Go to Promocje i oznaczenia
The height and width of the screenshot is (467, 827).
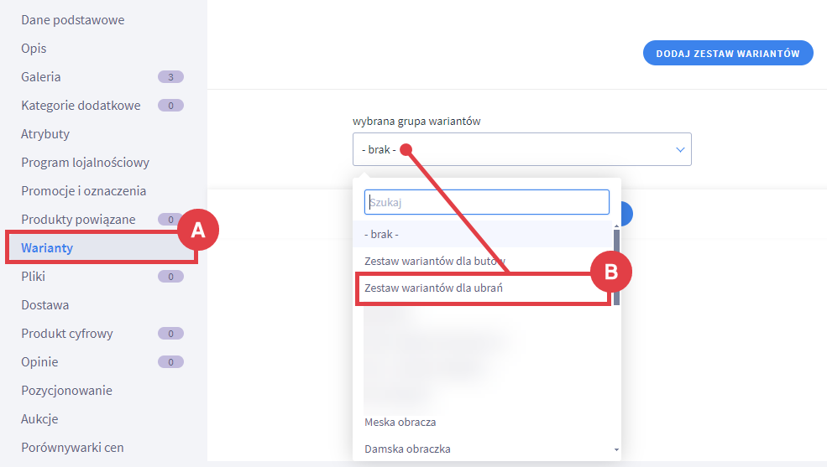(x=84, y=190)
